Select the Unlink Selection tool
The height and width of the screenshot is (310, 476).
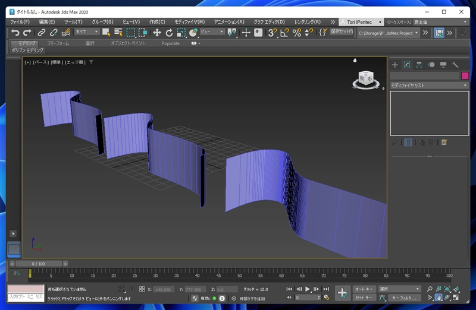[54, 33]
